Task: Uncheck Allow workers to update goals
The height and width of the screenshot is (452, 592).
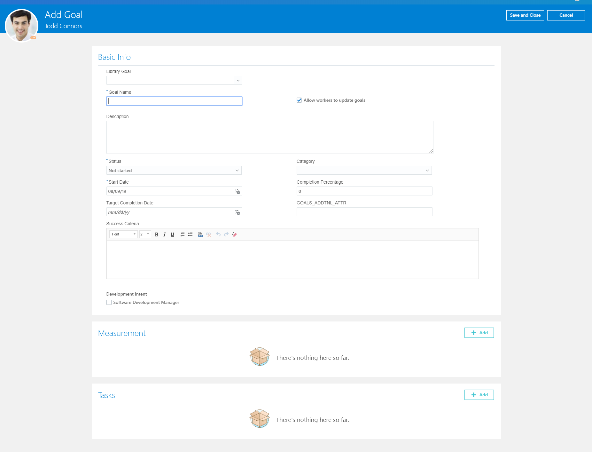Action: (x=299, y=100)
